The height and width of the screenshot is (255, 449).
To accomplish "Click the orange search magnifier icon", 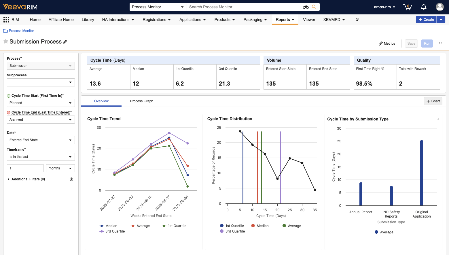I will pyautogui.click(x=314, y=7).
